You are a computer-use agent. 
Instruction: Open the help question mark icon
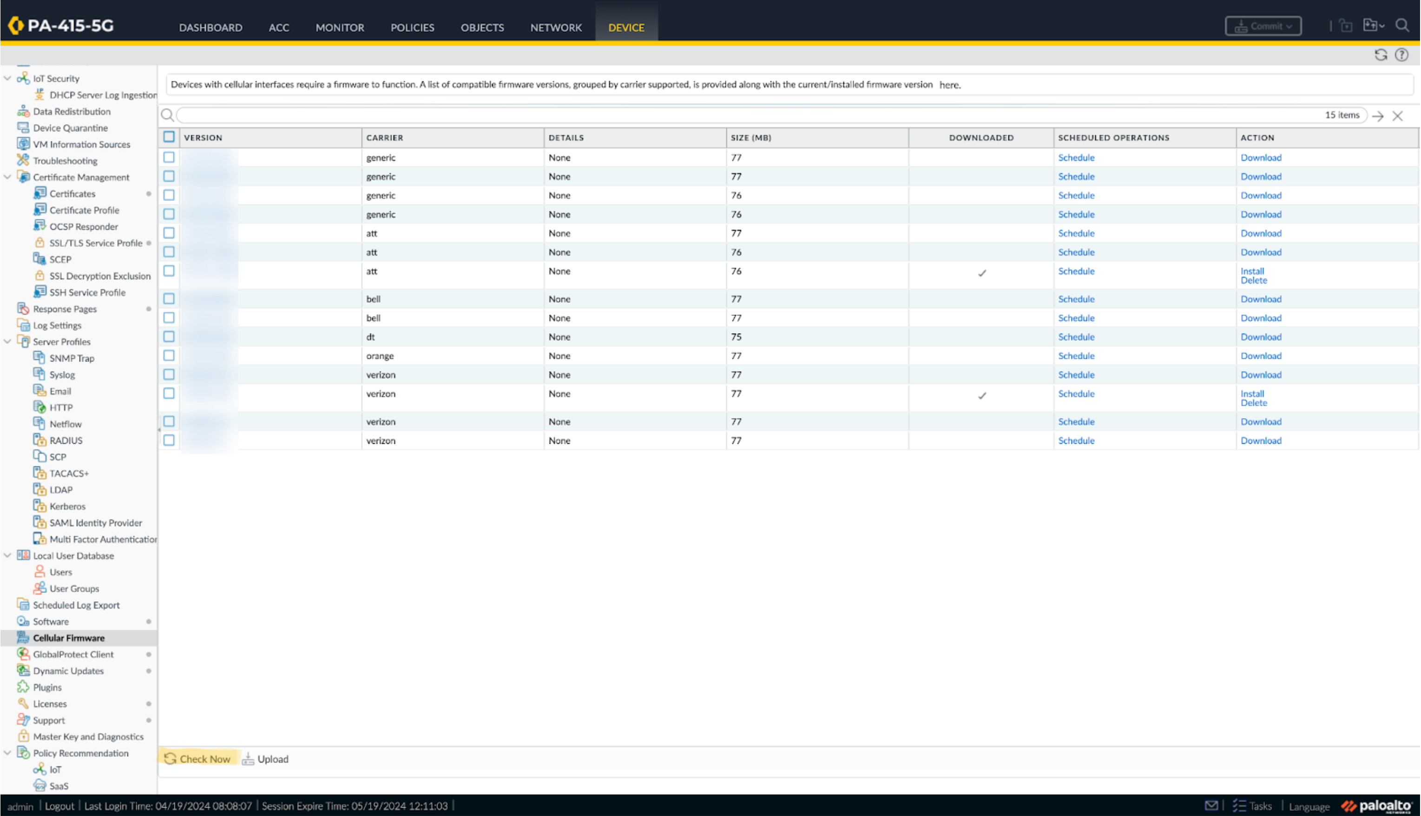[x=1401, y=55]
